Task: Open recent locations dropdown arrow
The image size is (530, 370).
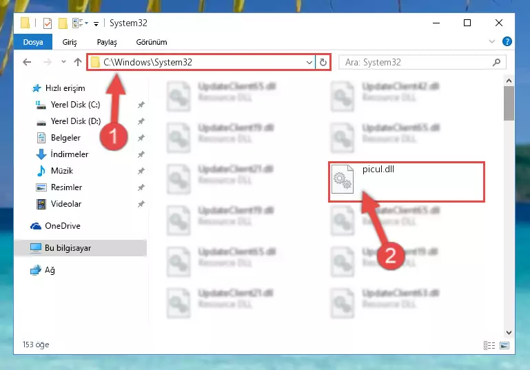Action: pyautogui.click(x=63, y=62)
